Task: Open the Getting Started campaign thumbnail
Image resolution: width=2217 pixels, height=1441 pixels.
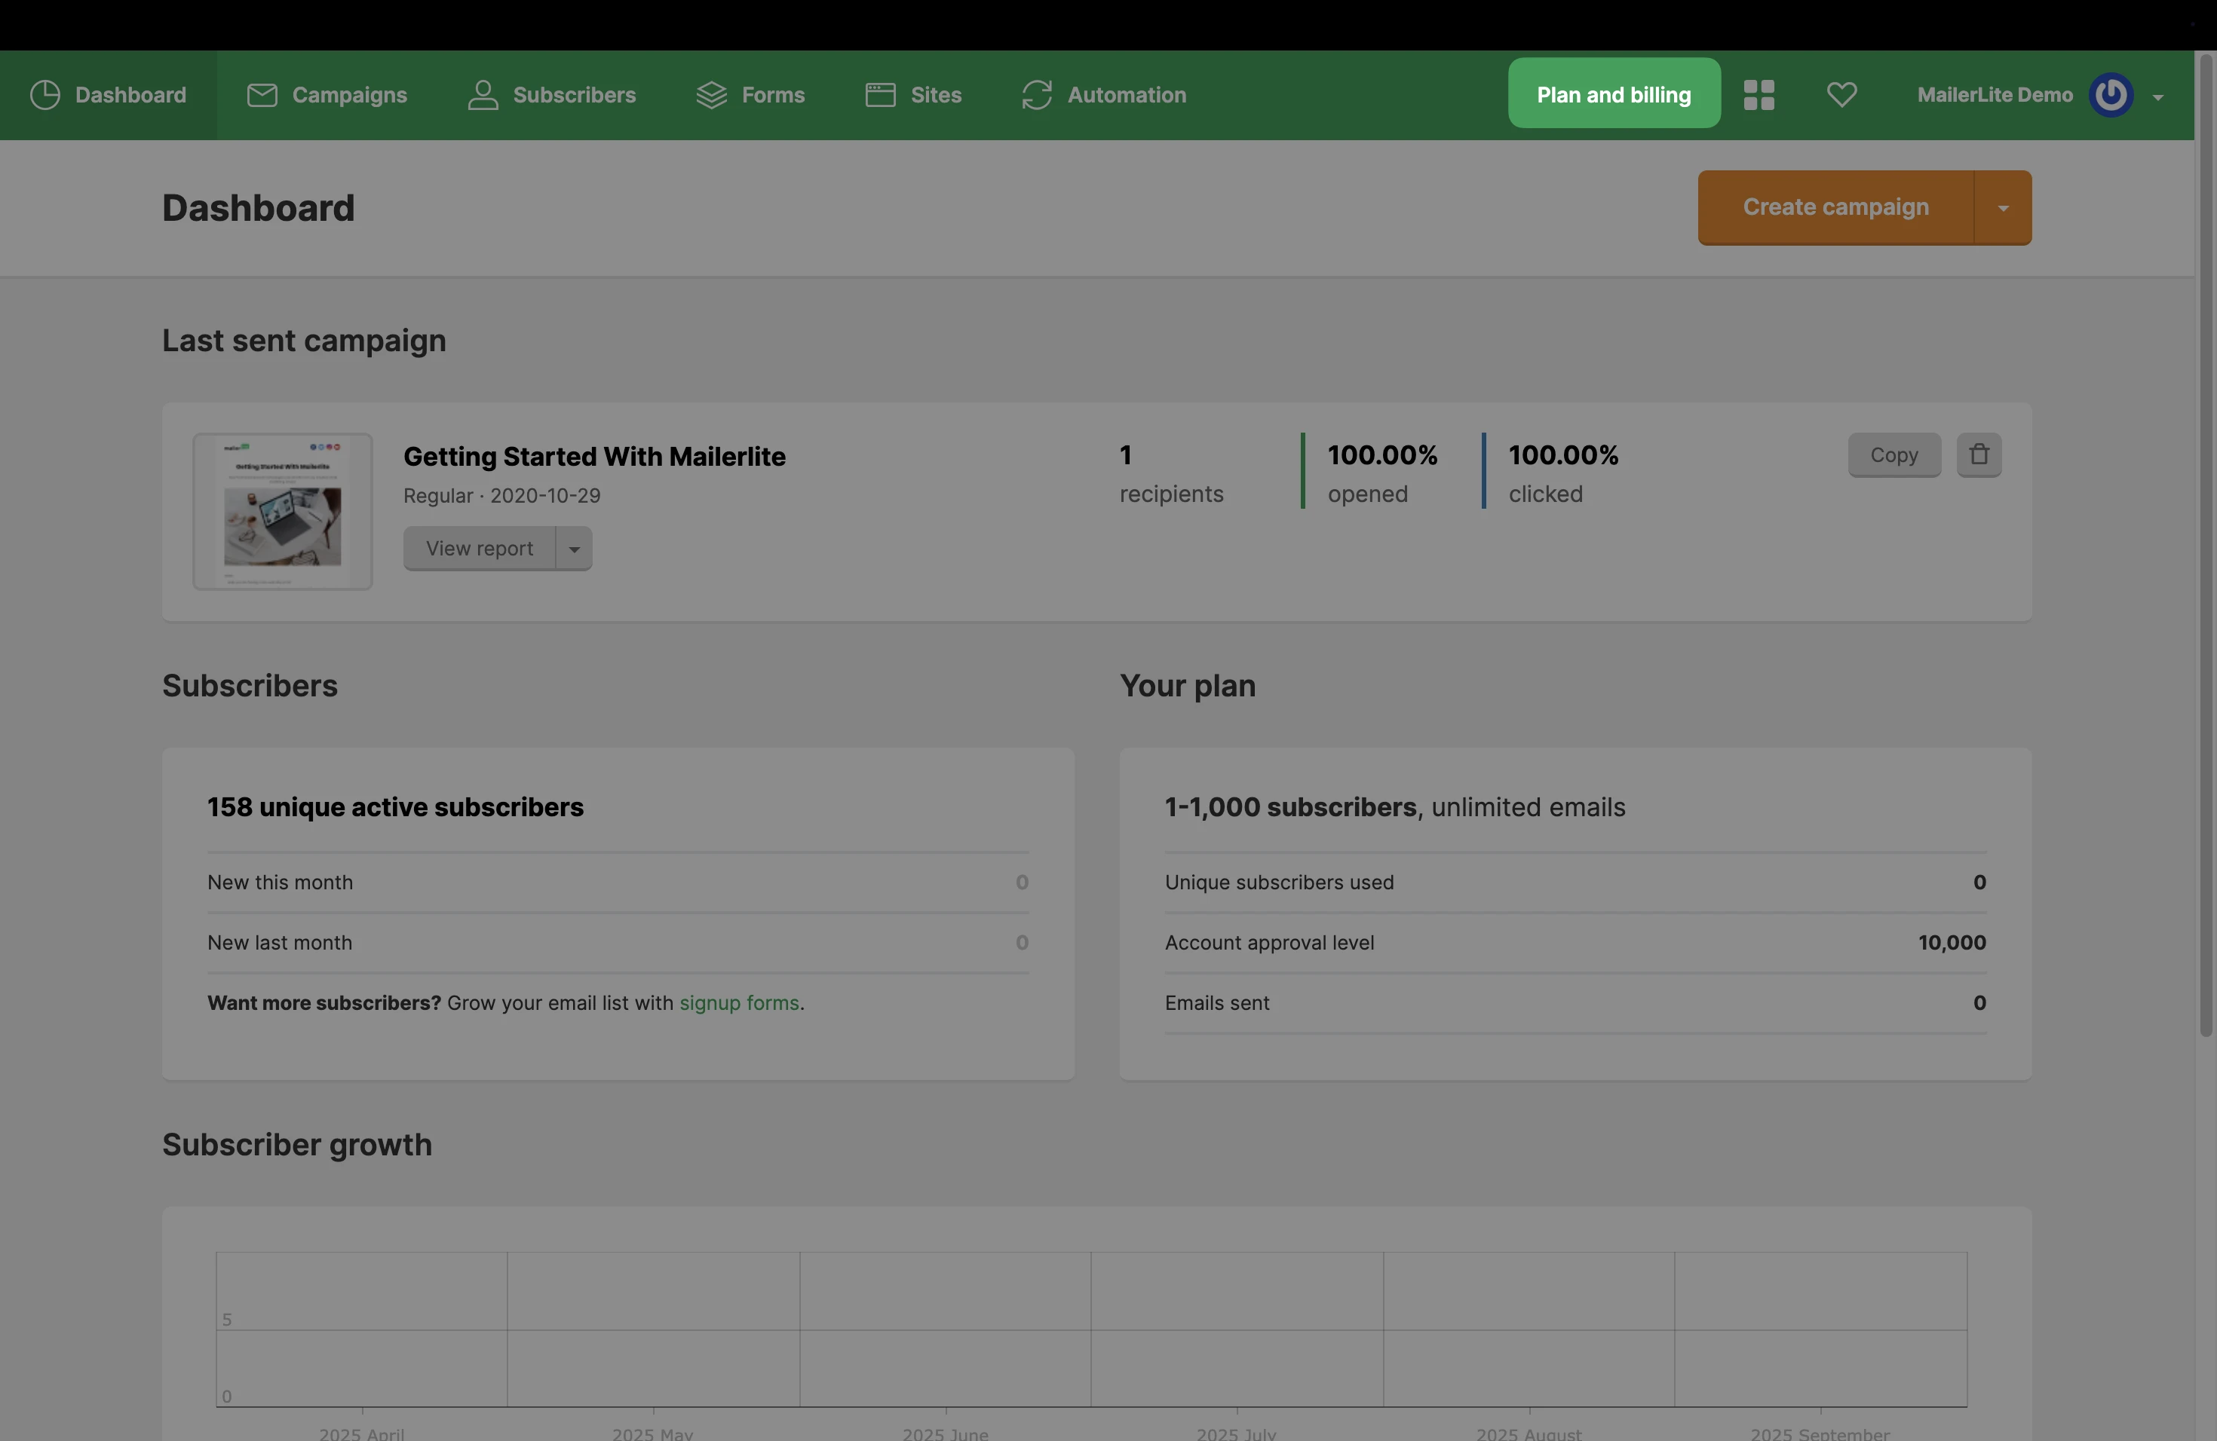Action: coord(284,511)
